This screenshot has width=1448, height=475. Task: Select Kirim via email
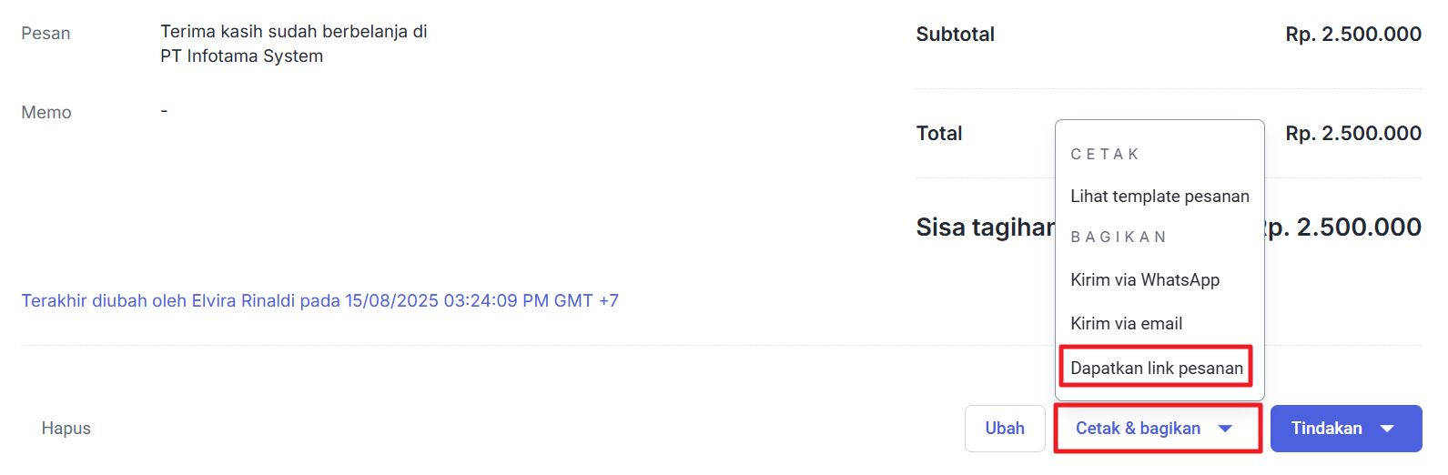click(x=1126, y=324)
